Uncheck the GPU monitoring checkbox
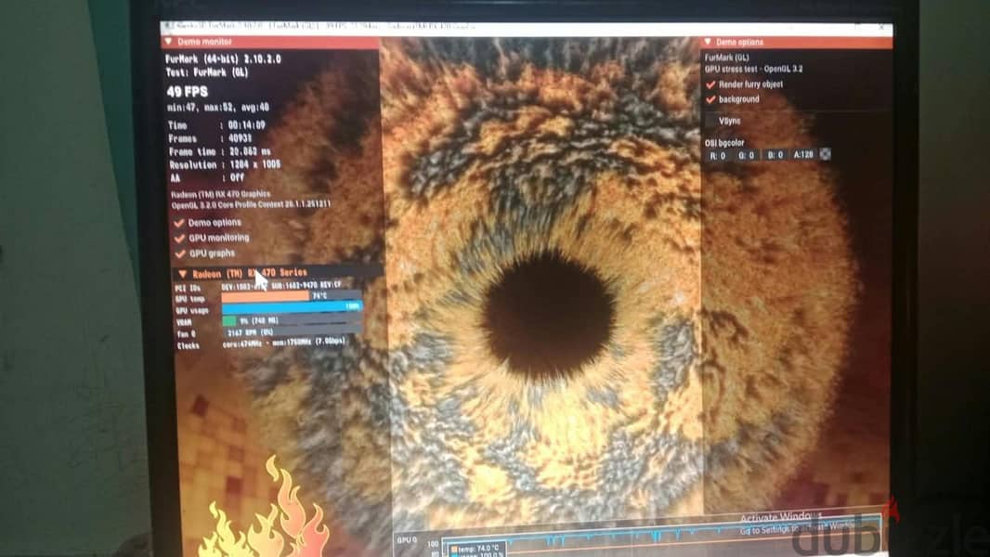Image resolution: width=990 pixels, height=557 pixels. click(x=180, y=238)
